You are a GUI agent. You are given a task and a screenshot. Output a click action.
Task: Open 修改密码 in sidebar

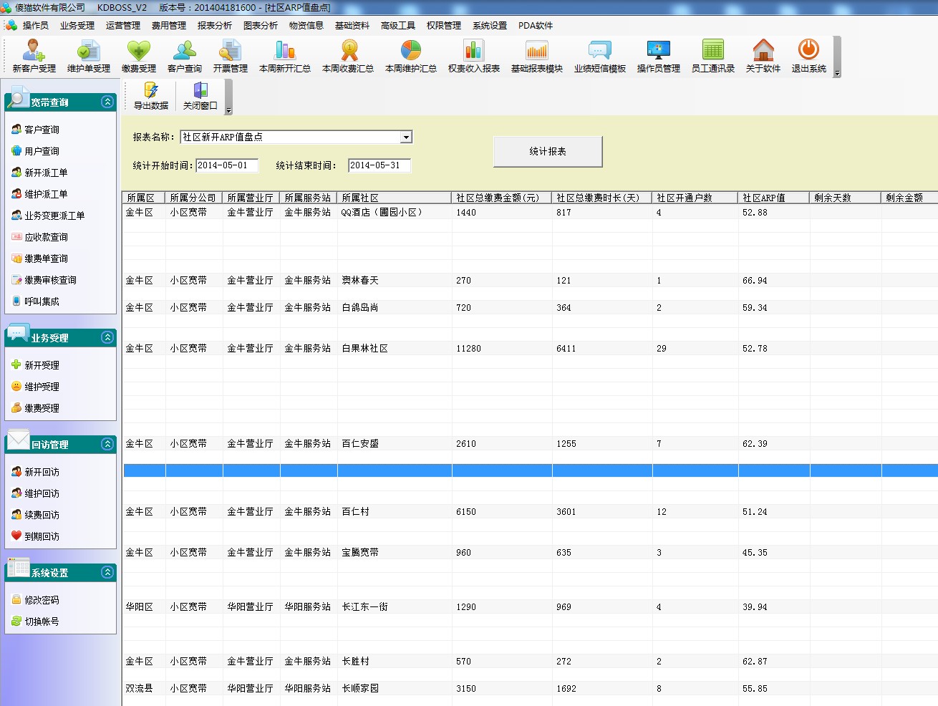point(36,600)
